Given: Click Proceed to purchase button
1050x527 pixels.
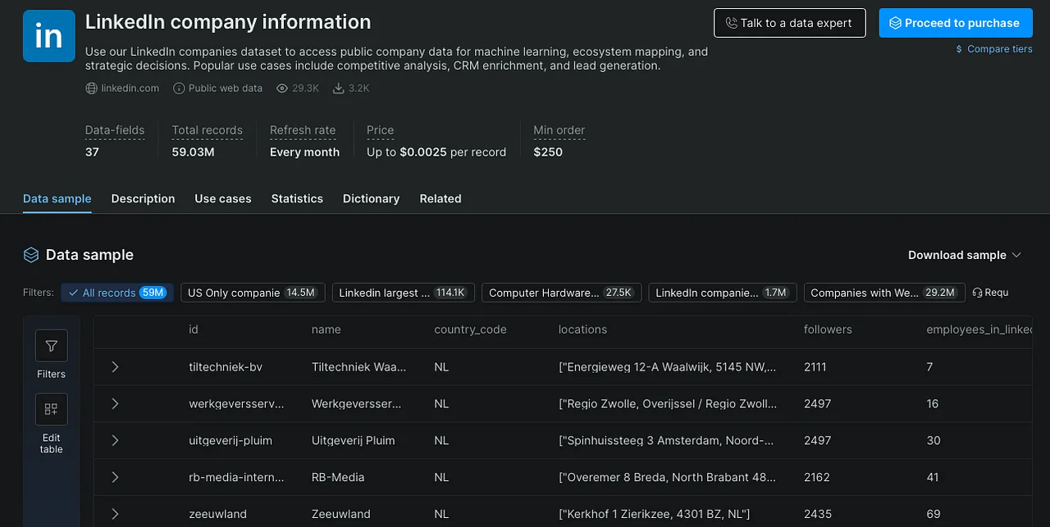Looking at the screenshot, I should click(x=956, y=23).
